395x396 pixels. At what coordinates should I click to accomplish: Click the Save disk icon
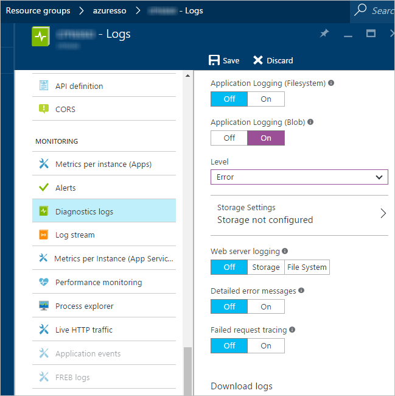pyautogui.click(x=214, y=60)
